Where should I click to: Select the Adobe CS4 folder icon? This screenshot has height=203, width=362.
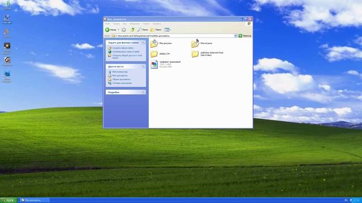(x=154, y=54)
